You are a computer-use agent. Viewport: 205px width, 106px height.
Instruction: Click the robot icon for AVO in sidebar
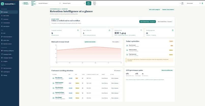point(2,33)
